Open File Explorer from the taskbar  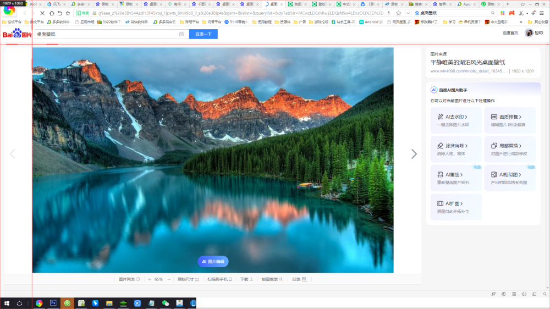click(x=109, y=304)
